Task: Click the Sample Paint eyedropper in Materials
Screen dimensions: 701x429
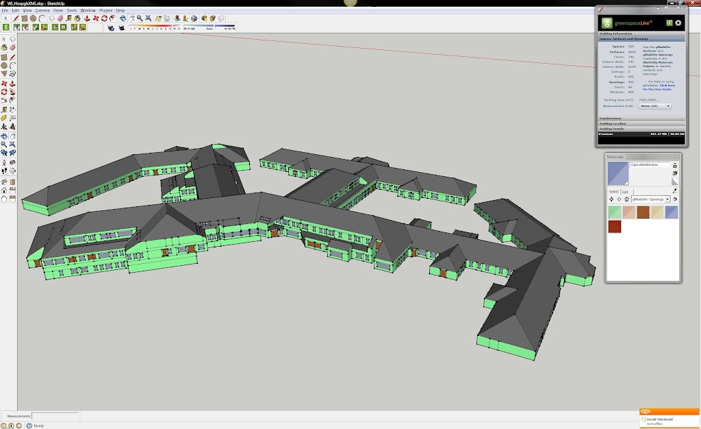Action: click(x=675, y=191)
